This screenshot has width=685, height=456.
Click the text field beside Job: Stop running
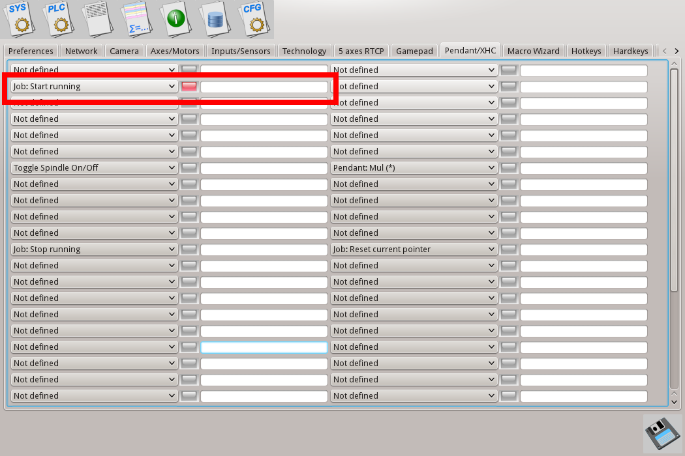[264, 249]
